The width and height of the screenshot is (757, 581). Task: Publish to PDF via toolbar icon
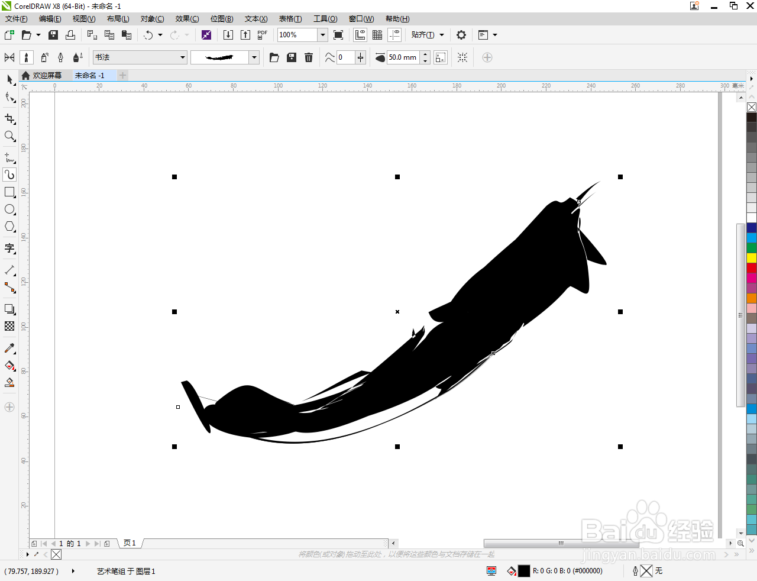[263, 35]
